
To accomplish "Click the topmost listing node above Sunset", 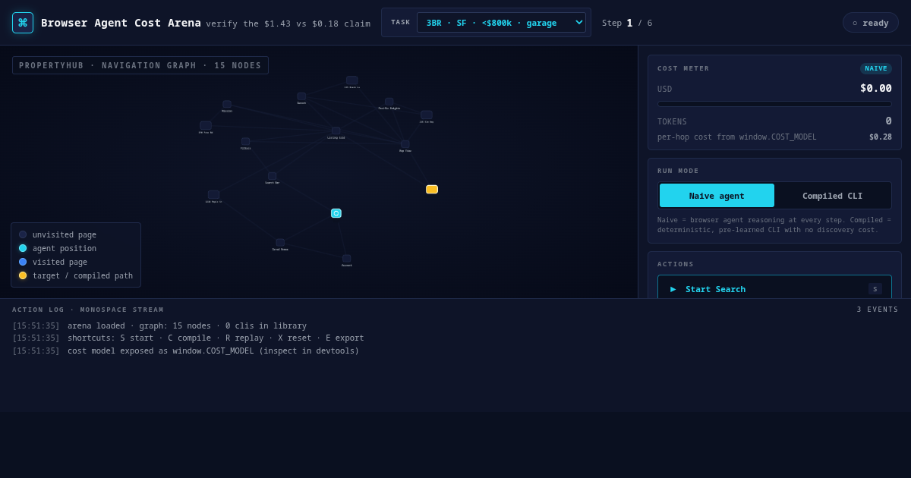I will [x=352, y=80].
